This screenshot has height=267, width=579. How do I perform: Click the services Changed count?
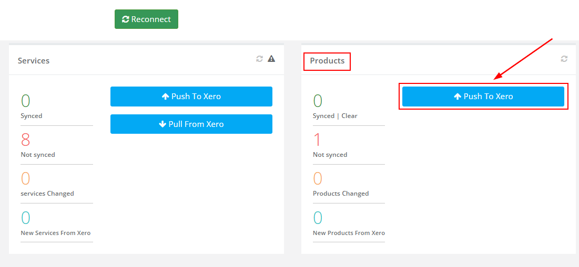click(25, 178)
